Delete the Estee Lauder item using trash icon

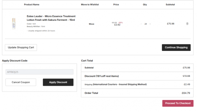(x=187, y=24)
